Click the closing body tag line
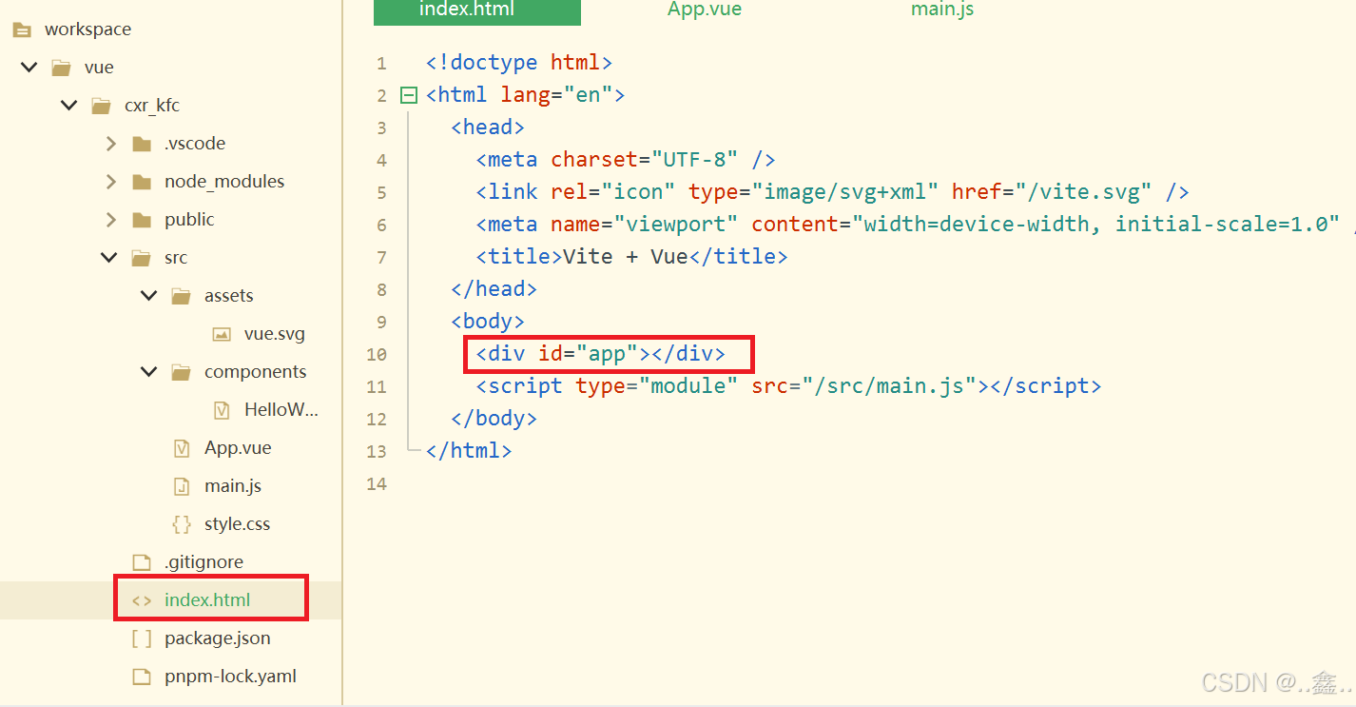1356x707 pixels. [494, 419]
